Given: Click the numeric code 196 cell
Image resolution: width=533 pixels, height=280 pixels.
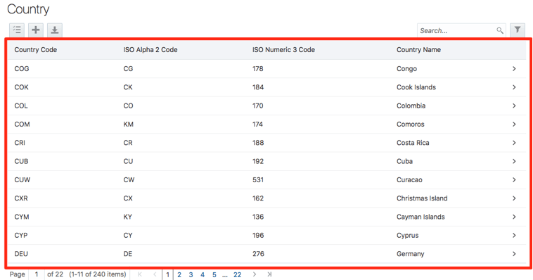Looking at the screenshot, I should click(258, 236).
